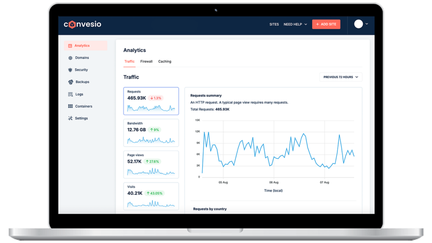Click the Visits card sparkline
This screenshot has height=243, width=432.
151,204
